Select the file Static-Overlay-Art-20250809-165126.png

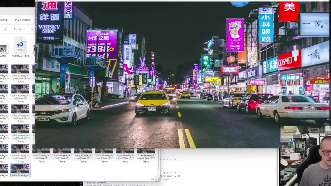click(104, 156)
